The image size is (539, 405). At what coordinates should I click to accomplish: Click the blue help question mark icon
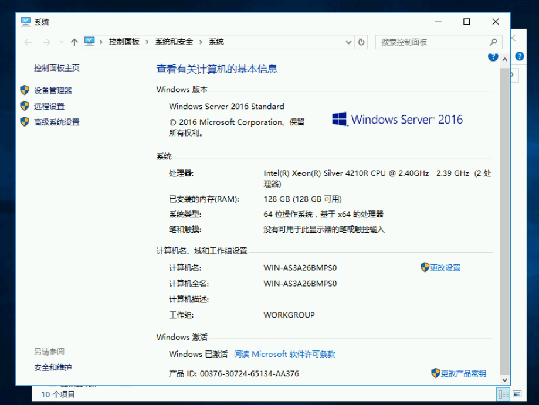(493, 57)
